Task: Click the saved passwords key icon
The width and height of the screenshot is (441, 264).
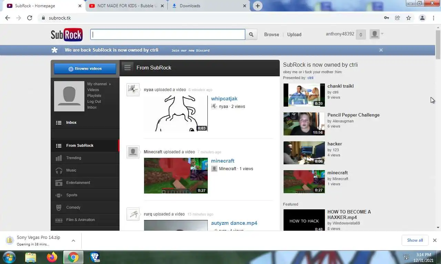Action: click(387, 18)
